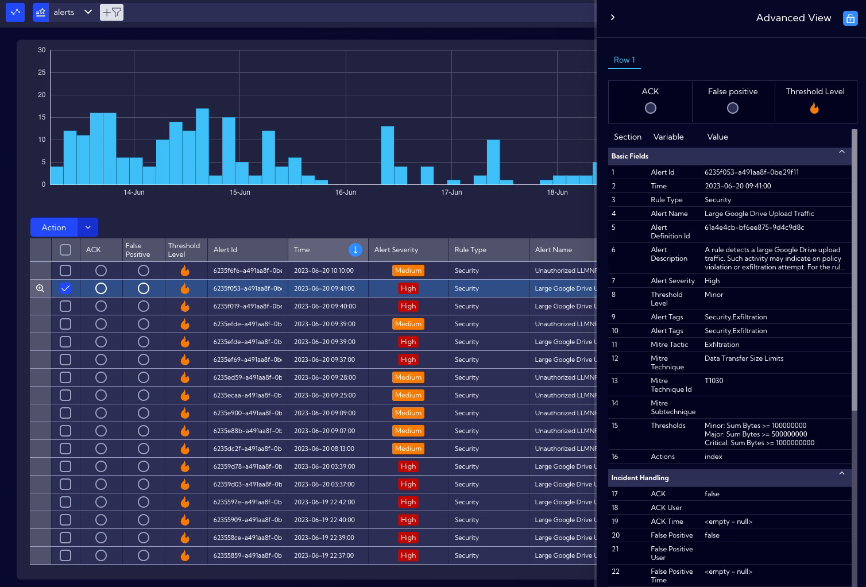
Task: Click the Section column header in Advanced View
Action: click(x=628, y=137)
